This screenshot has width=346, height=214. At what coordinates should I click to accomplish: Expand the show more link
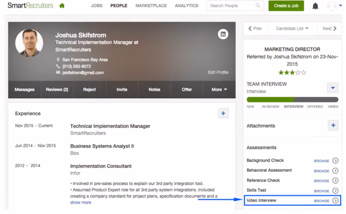point(81,202)
